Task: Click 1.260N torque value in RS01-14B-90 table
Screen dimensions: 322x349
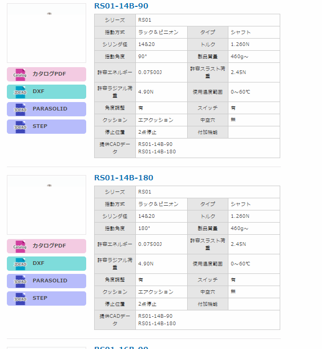Action: click(x=240, y=44)
